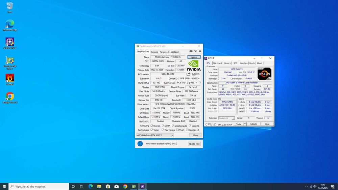Click the Update Now button
The image size is (338, 190).
point(194,144)
